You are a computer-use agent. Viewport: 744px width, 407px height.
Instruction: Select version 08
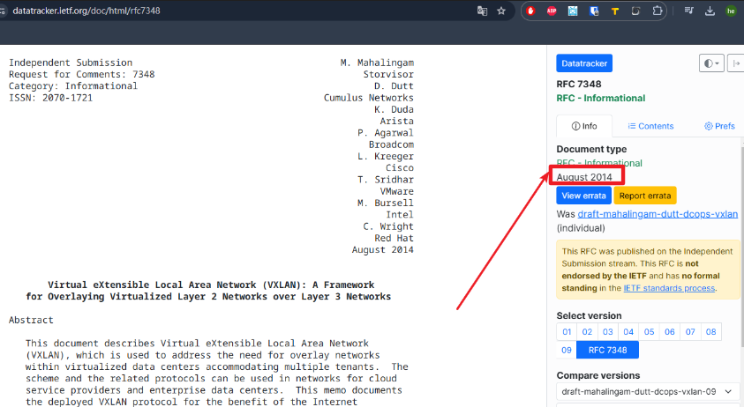pos(710,331)
